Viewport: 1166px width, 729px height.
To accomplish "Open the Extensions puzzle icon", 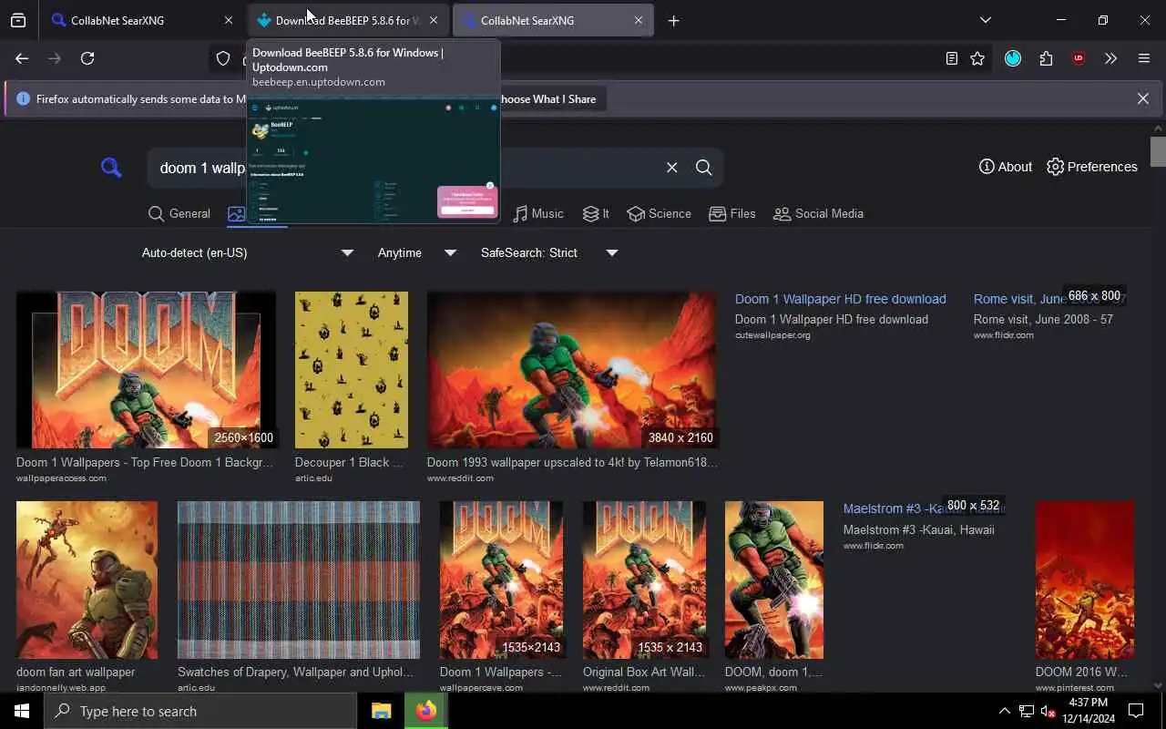I will (1046, 58).
